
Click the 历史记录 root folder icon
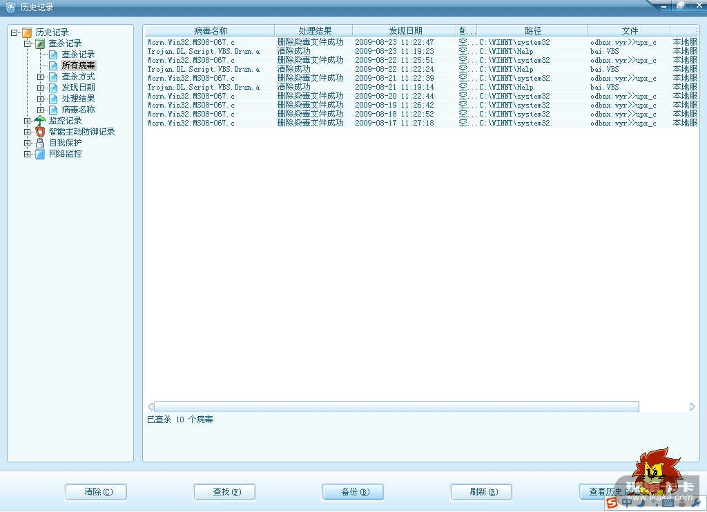coord(27,32)
